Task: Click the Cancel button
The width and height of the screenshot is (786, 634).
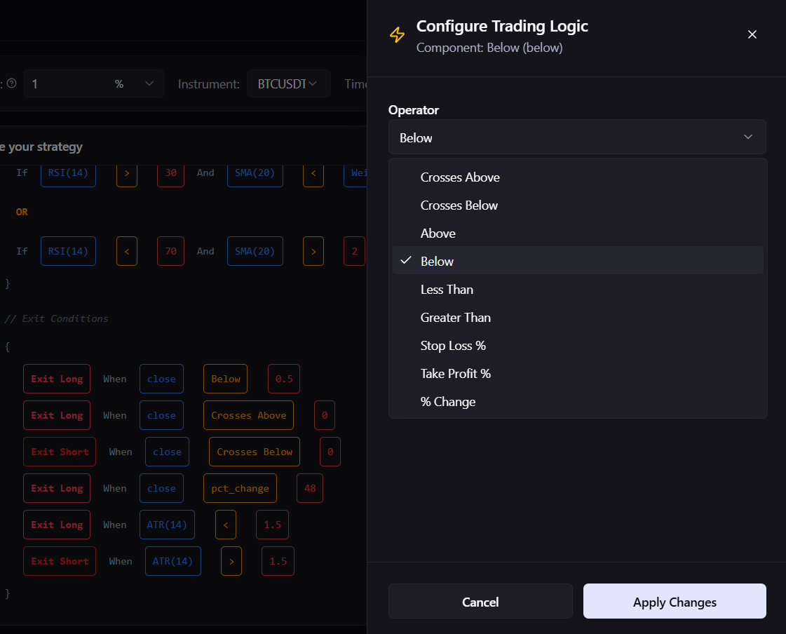Action: click(480, 602)
